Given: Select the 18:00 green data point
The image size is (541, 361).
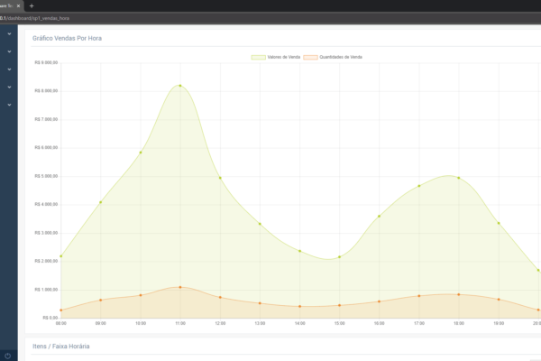Looking at the screenshot, I should click(x=459, y=178).
